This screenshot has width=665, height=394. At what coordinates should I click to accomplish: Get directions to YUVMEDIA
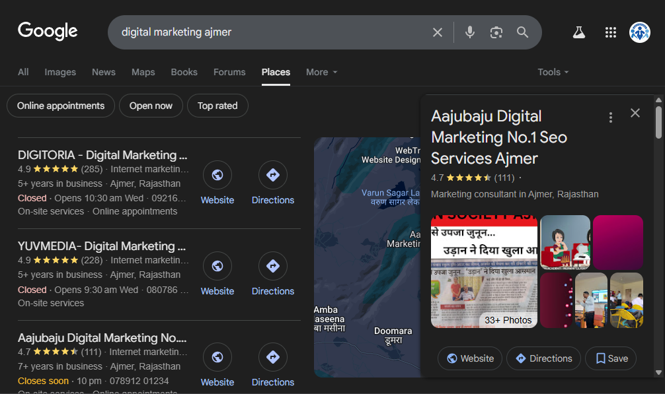pyautogui.click(x=272, y=267)
